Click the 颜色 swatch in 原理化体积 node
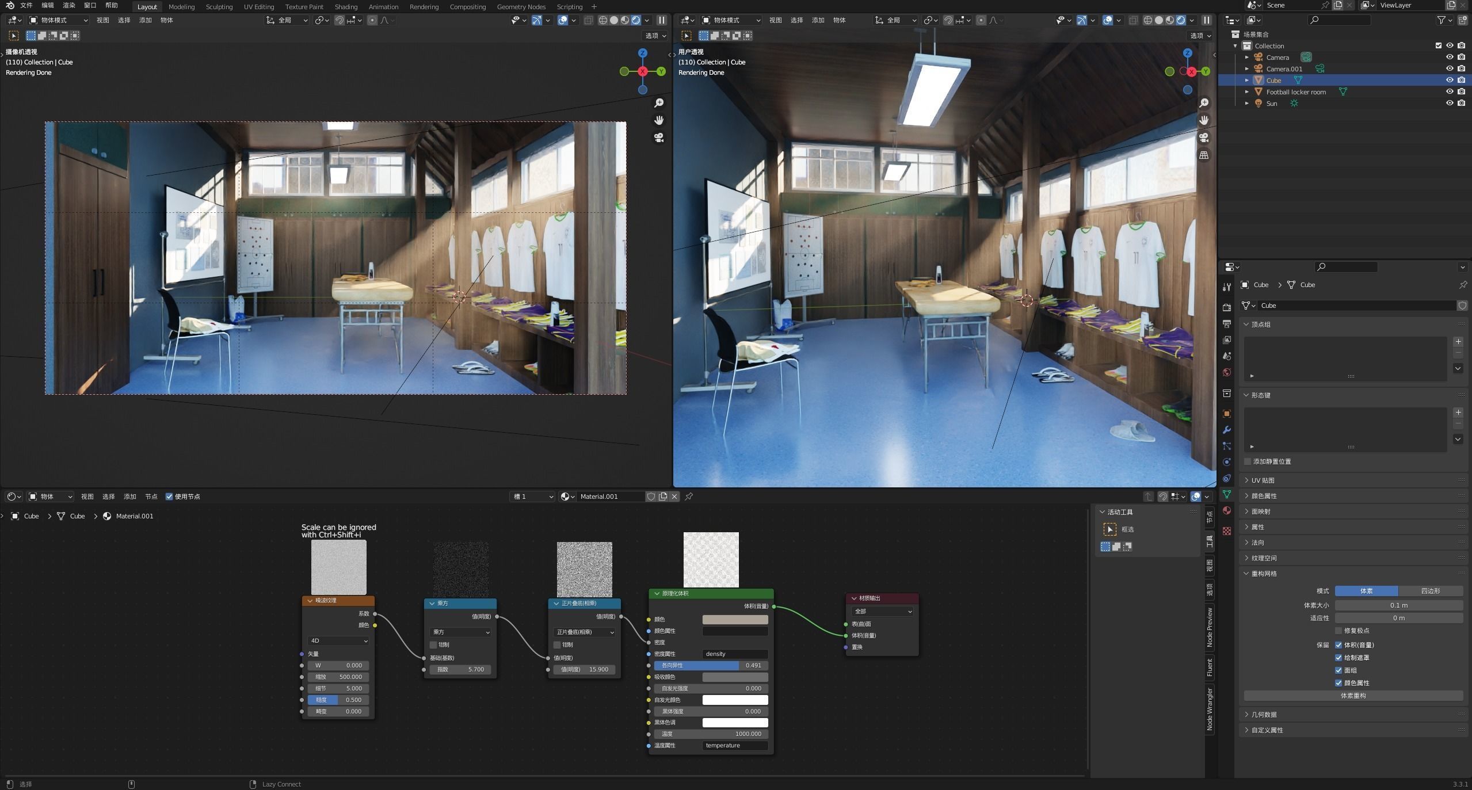The image size is (1472, 790). point(735,619)
